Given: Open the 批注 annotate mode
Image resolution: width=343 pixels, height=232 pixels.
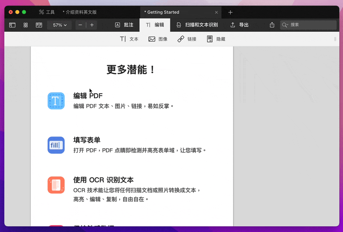Looking at the screenshot, I should coord(124,25).
